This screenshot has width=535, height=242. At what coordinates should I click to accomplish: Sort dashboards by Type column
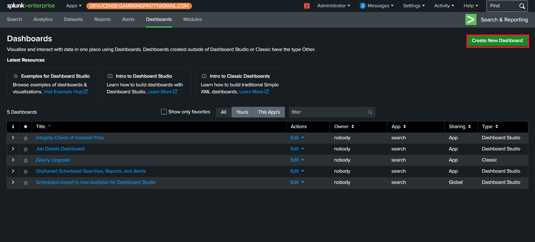(490, 126)
